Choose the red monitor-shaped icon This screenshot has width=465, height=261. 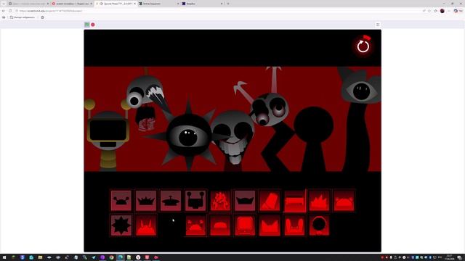(245, 225)
